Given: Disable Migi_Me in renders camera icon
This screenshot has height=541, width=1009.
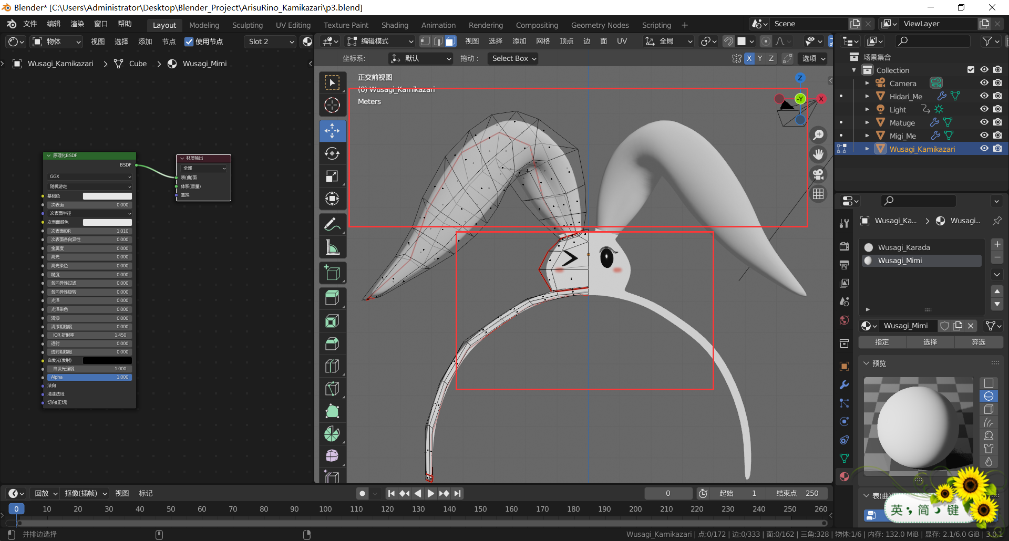Looking at the screenshot, I should [x=997, y=136].
